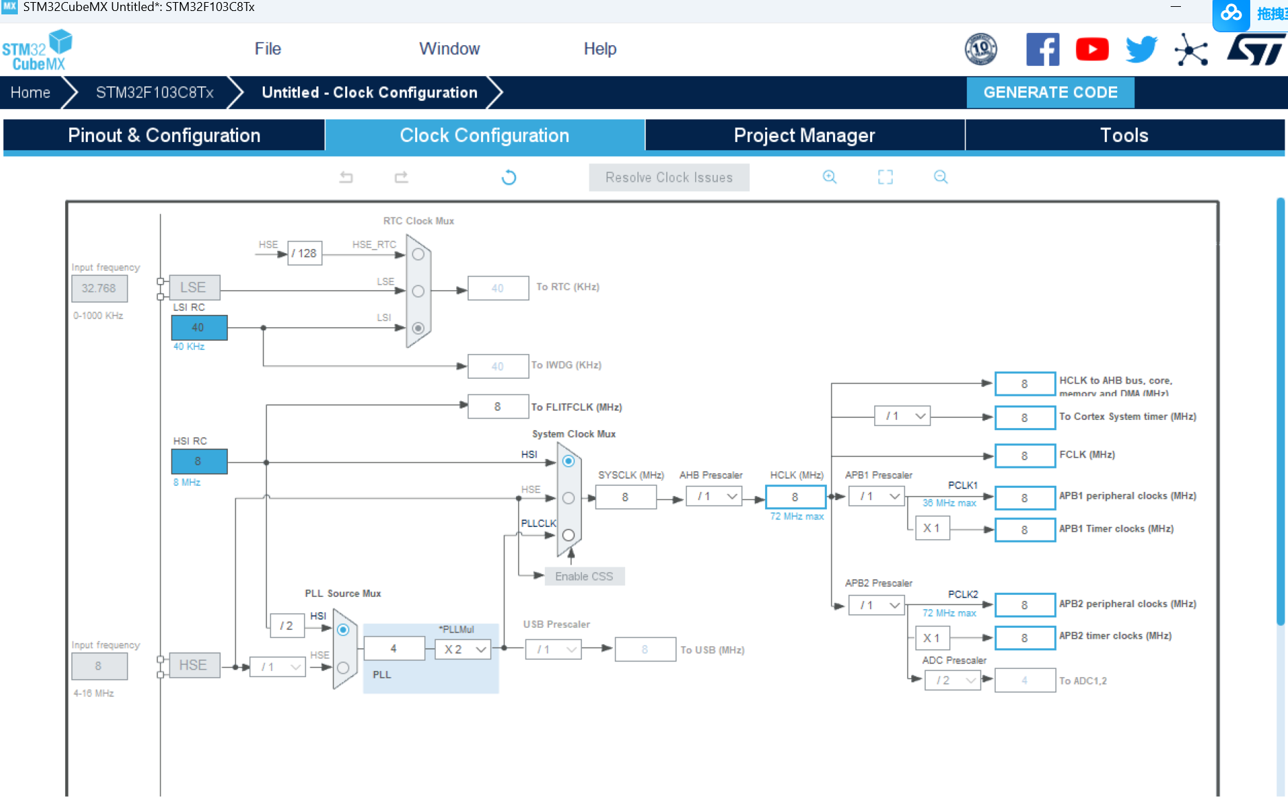Select HSI in the PLL Source Mux
Screen dimensions: 1288x802
tap(343, 630)
